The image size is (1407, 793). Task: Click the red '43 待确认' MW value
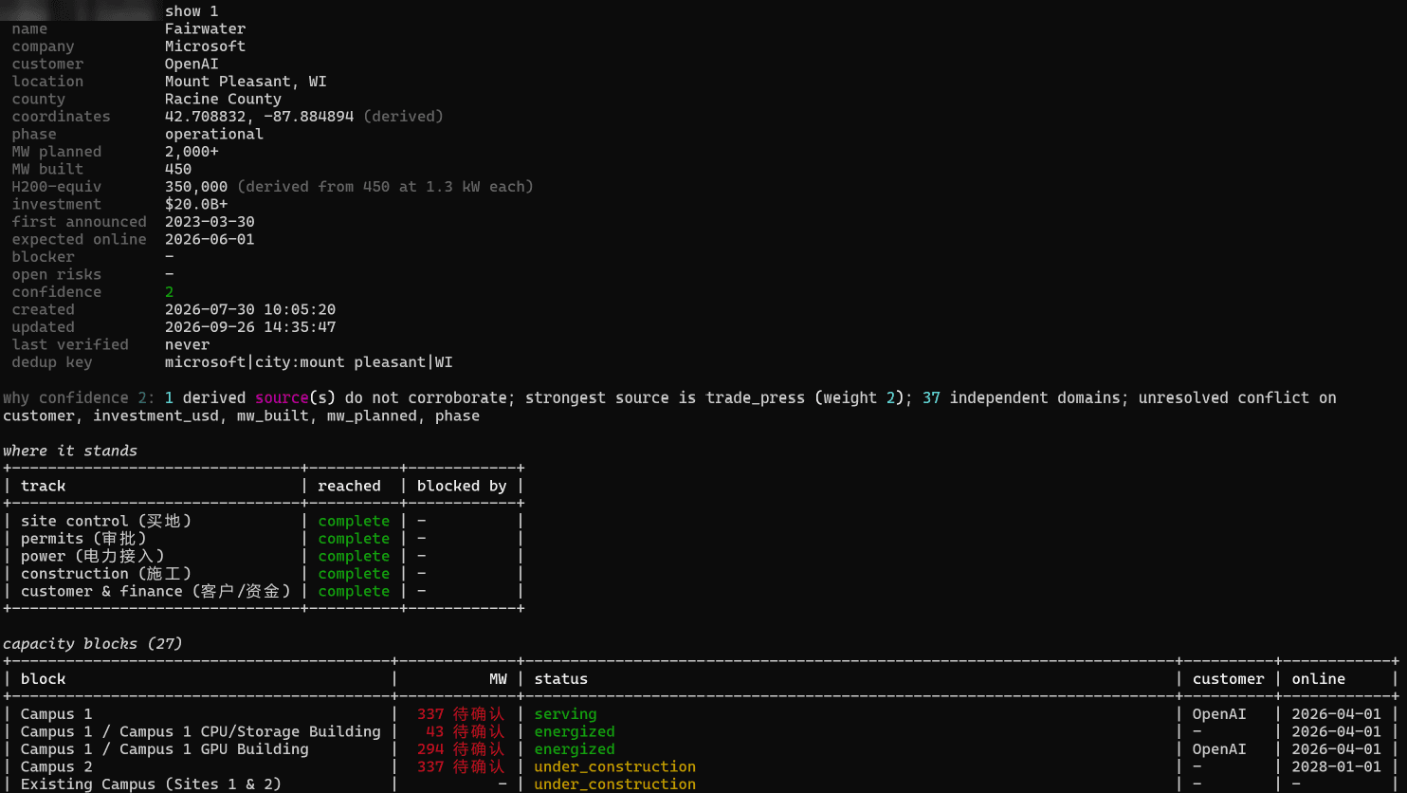pyautogui.click(x=466, y=731)
